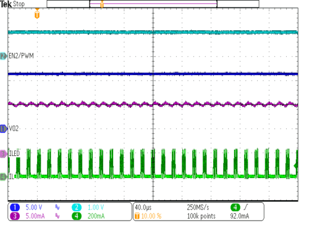309x231 pixels.
Task: Click the cyan channel 2 badge in the readout
Action: click(77, 208)
